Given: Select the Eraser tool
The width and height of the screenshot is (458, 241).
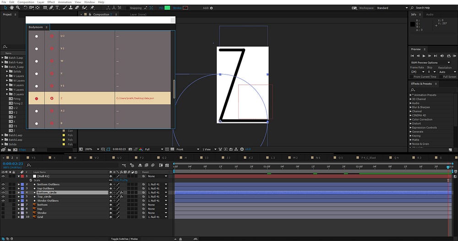Looking at the screenshot, I should pyautogui.click(x=77, y=8).
